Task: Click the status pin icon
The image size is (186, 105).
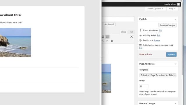Action: [x=140, y=30]
